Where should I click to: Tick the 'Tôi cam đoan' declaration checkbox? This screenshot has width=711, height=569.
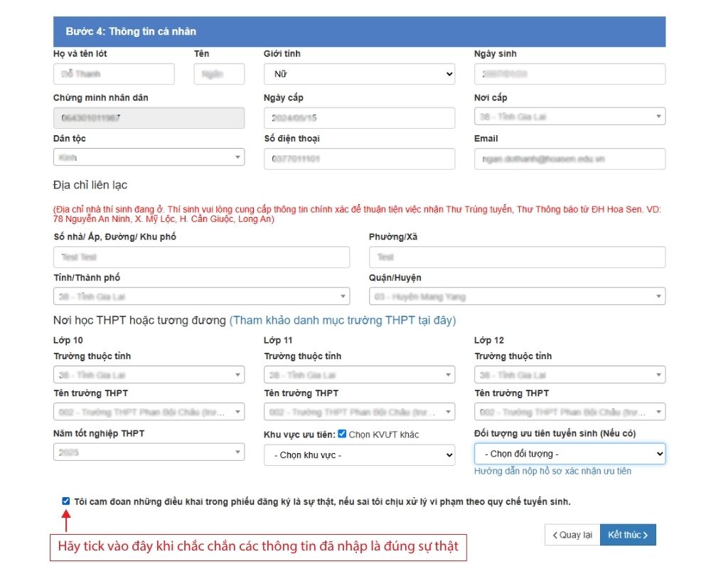pyautogui.click(x=66, y=501)
